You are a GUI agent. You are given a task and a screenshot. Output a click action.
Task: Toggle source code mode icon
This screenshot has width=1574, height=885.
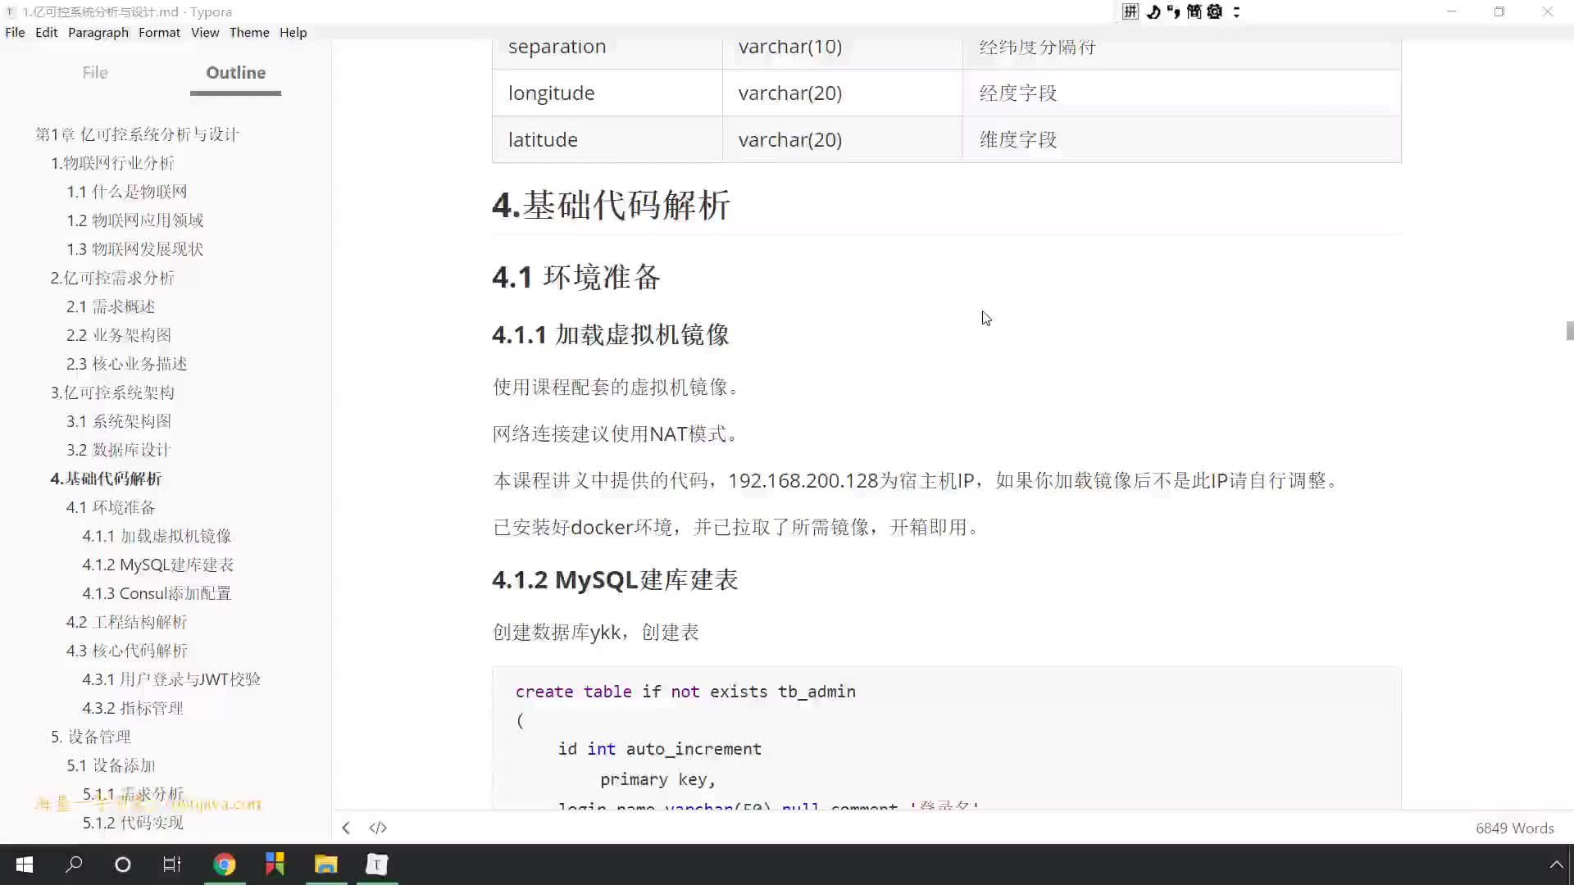(x=378, y=828)
